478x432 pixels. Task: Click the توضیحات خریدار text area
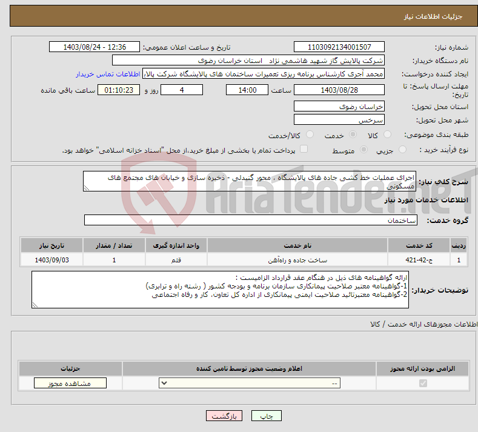[220, 290]
